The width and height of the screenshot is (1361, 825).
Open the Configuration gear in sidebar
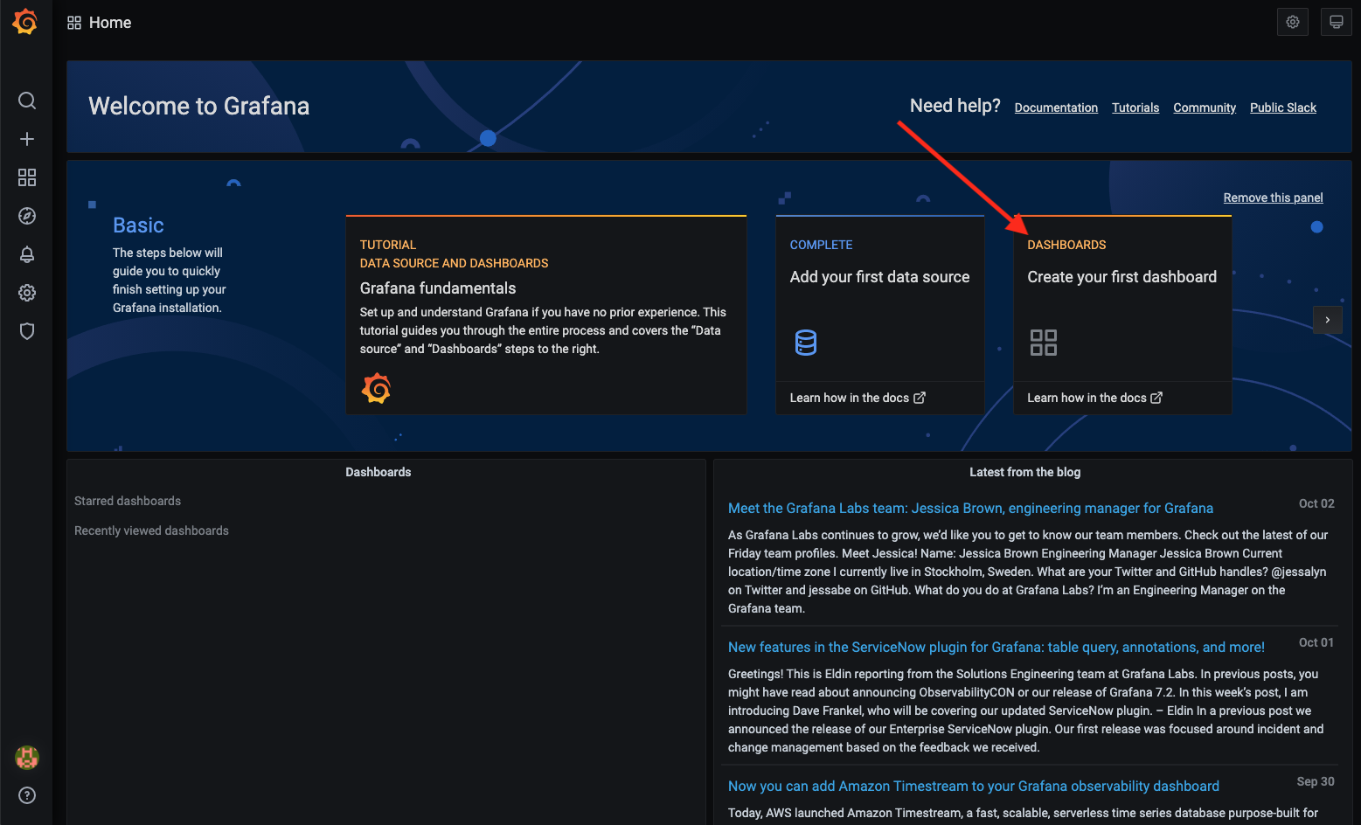[x=27, y=293]
